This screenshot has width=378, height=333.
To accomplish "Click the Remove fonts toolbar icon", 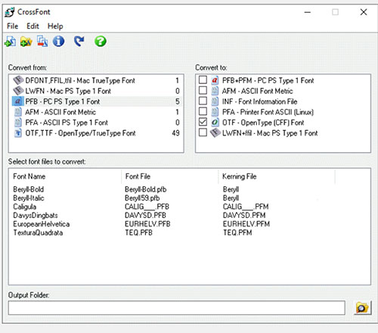I will 42,41.
